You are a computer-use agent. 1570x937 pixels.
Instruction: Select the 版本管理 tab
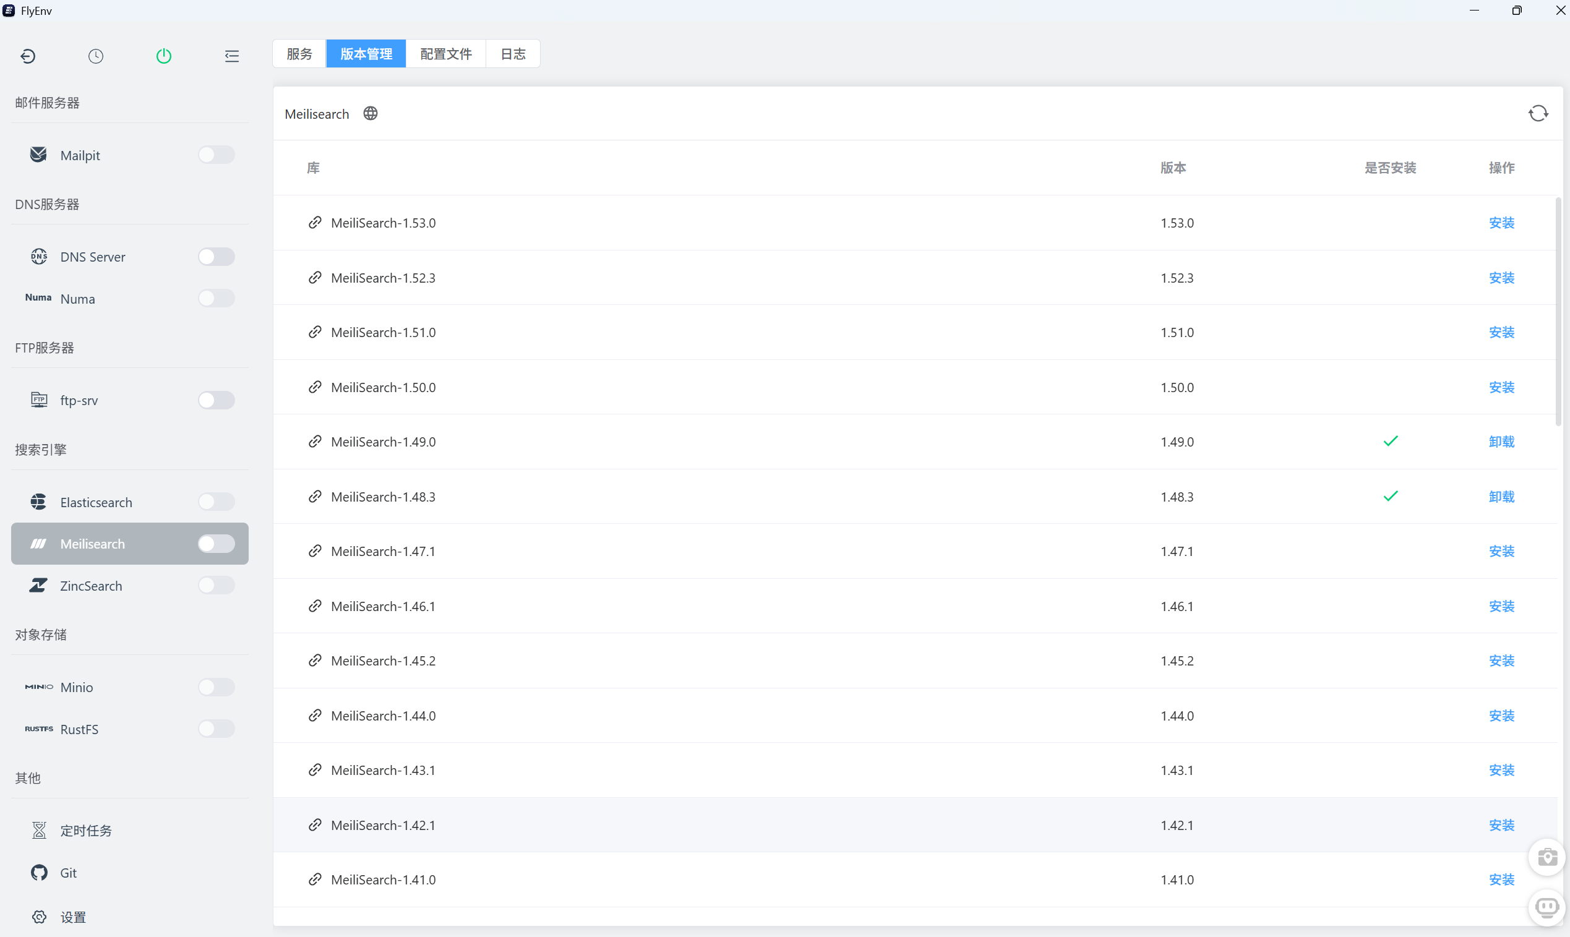pyautogui.click(x=366, y=54)
